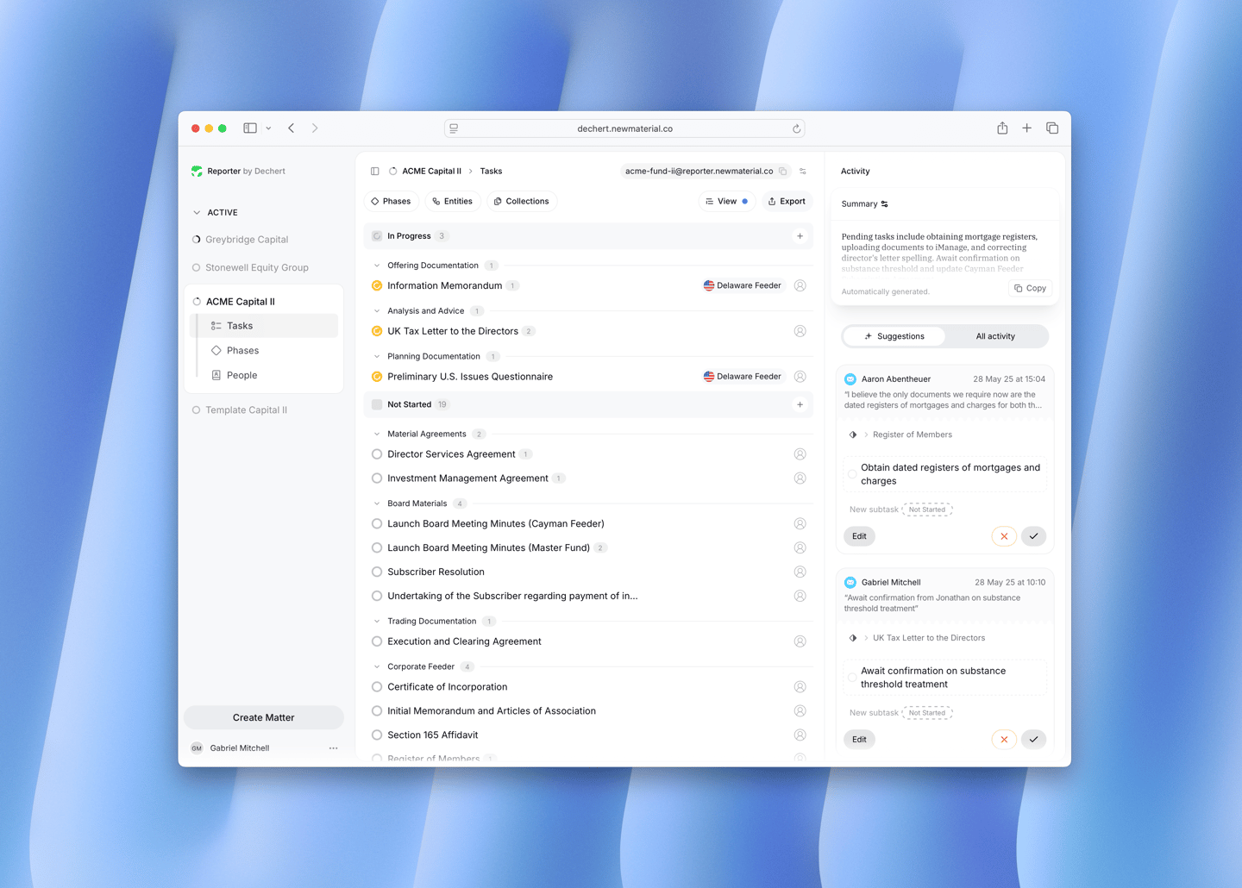Collapse the ACTIVE matters list
Image resolution: width=1242 pixels, height=888 pixels.
pos(197,213)
